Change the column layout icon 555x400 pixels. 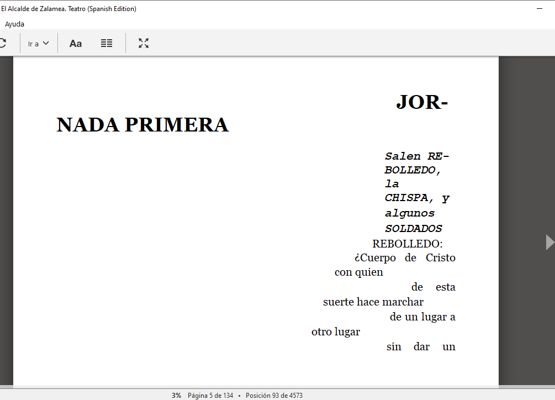tap(107, 43)
